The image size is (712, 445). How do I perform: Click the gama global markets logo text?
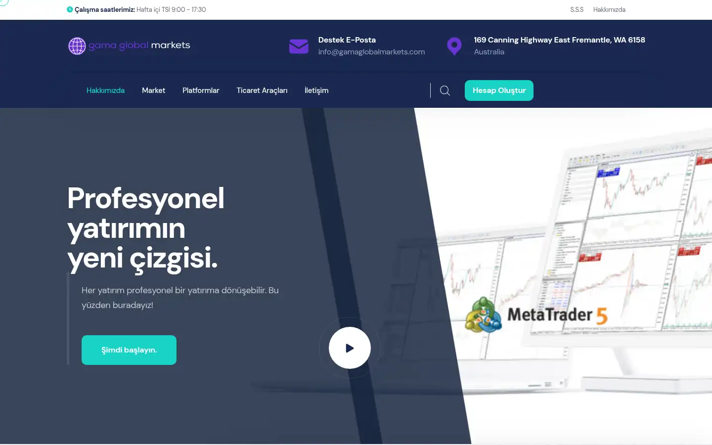139,45
